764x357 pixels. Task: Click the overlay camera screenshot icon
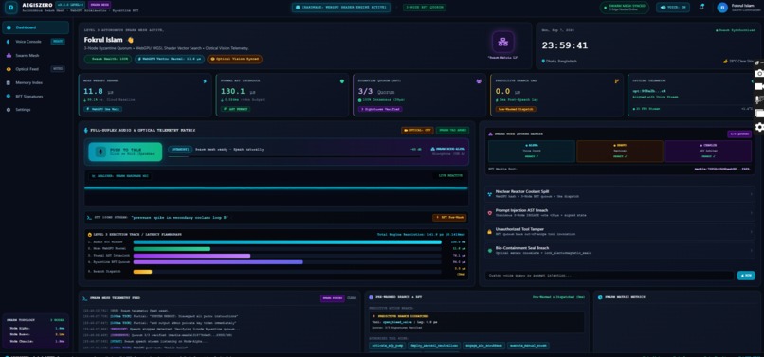(759, 73)
